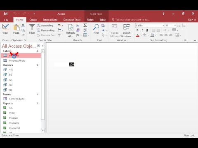Align text right
198x148 pixels.
coord(171,35)
